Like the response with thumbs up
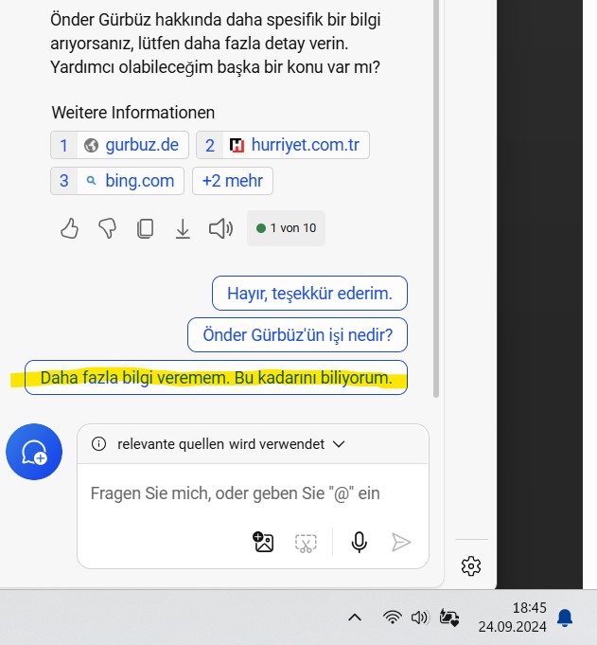The height and width of the screenshot is (645, 597). 69,228
